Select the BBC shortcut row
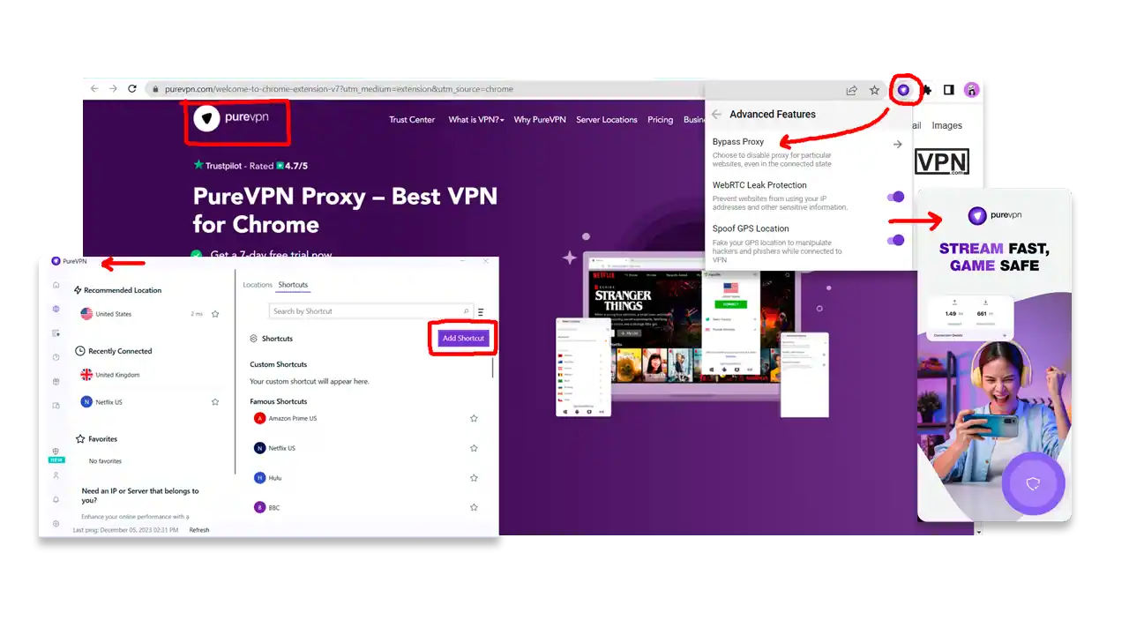The width and height of the screenshot is (1129, 635). click(x=366, y=507)
